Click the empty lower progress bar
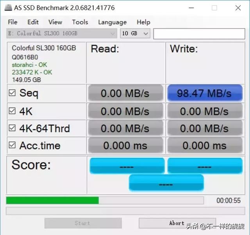Image resolution: width=250 pixels, height=235 pixels. coord(125,211)
